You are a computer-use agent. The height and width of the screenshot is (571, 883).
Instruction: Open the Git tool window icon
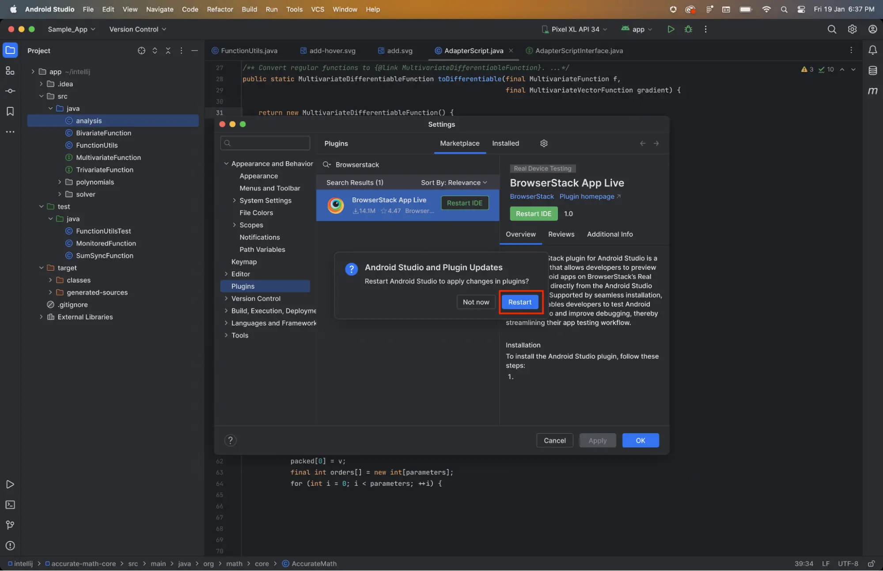10,525
